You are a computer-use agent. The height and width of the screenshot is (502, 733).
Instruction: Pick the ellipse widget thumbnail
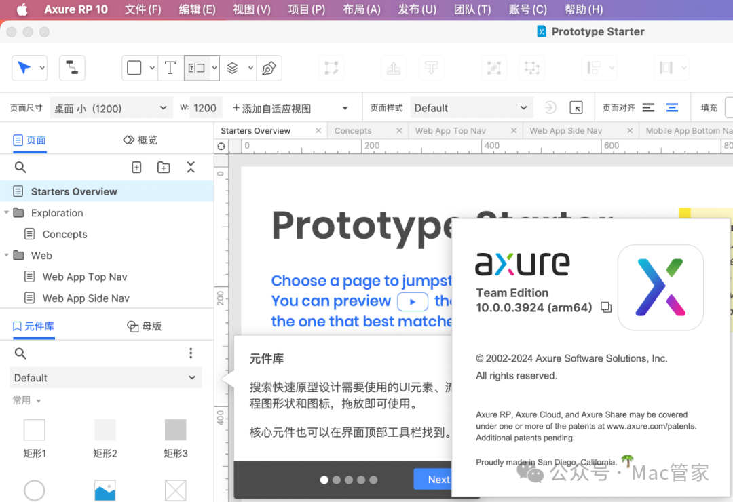pos(35,490)
